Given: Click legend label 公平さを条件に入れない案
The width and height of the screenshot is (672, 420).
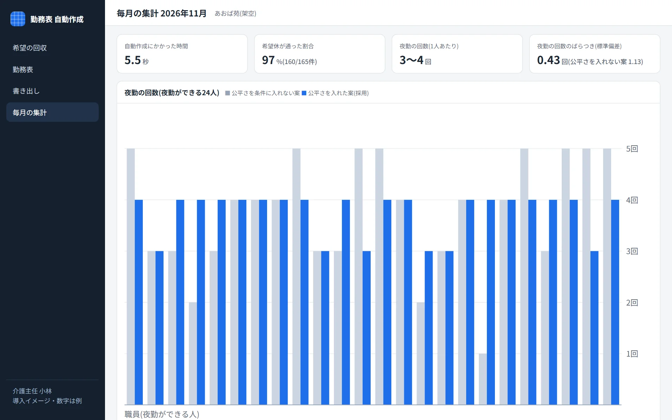Looking at the screenshot, I should tap(266, 93).
